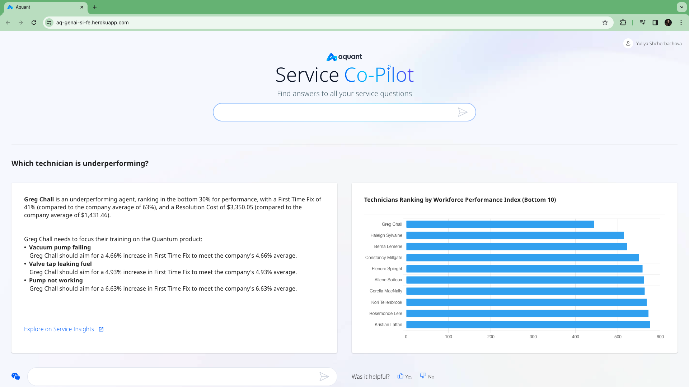
Task: Mark the answer helpful with thumbs up Yes
Action: pos(405,376)
